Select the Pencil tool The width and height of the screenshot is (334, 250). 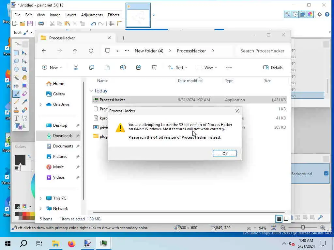(x=16, y=102)
